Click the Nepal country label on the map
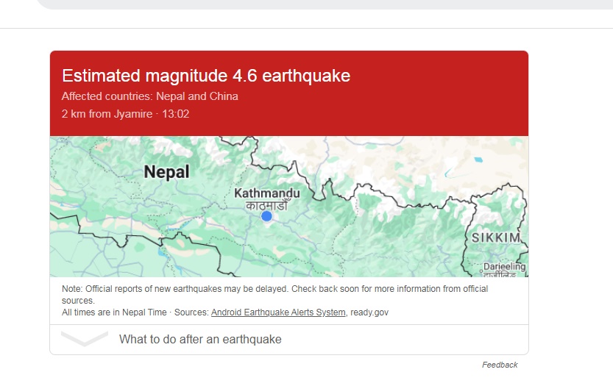The height and width of the screenshot is (386, 613). tap(166, 172)
